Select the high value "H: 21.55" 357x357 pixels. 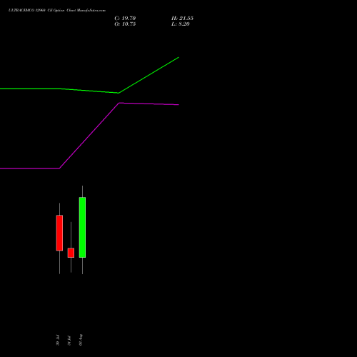(182, 19)
